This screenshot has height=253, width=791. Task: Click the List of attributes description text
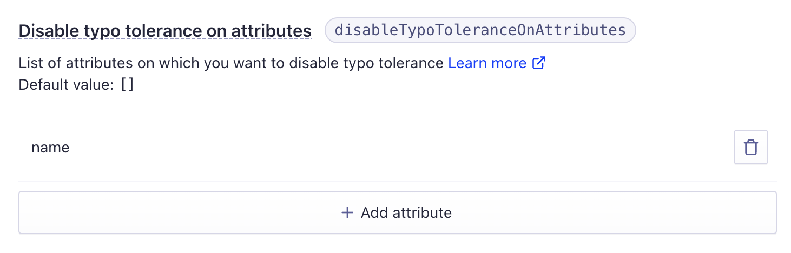231,63
